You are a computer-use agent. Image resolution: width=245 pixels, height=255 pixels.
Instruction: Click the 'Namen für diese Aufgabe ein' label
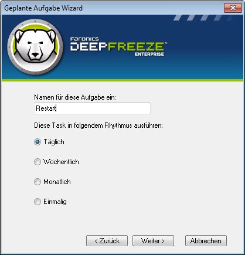[75, 97]
